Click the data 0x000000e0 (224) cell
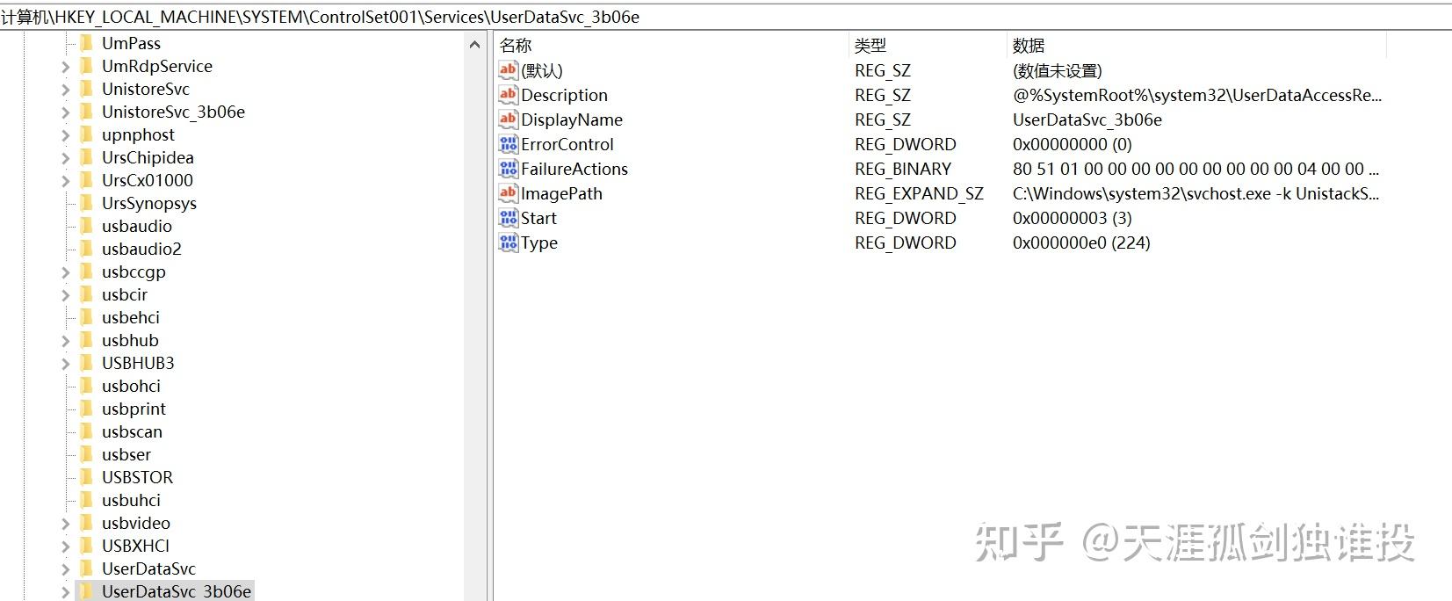 [x=1081, y=243]
